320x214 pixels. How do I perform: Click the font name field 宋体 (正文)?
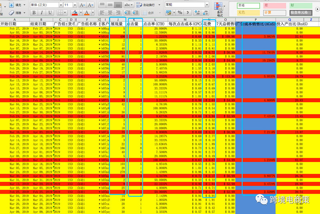click(x=44, y=5)
